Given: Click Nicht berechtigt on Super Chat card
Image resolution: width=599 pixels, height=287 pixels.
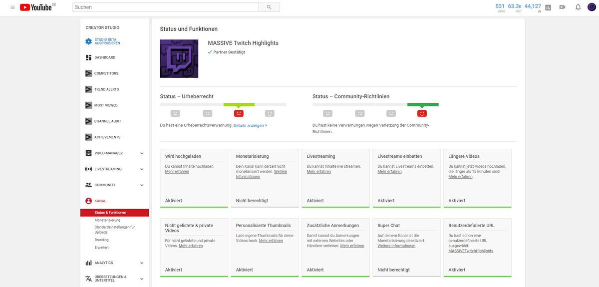Looking at the screenshot, I should coord(394,270).
